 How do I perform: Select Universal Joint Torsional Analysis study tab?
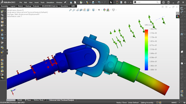coord(62,100)
